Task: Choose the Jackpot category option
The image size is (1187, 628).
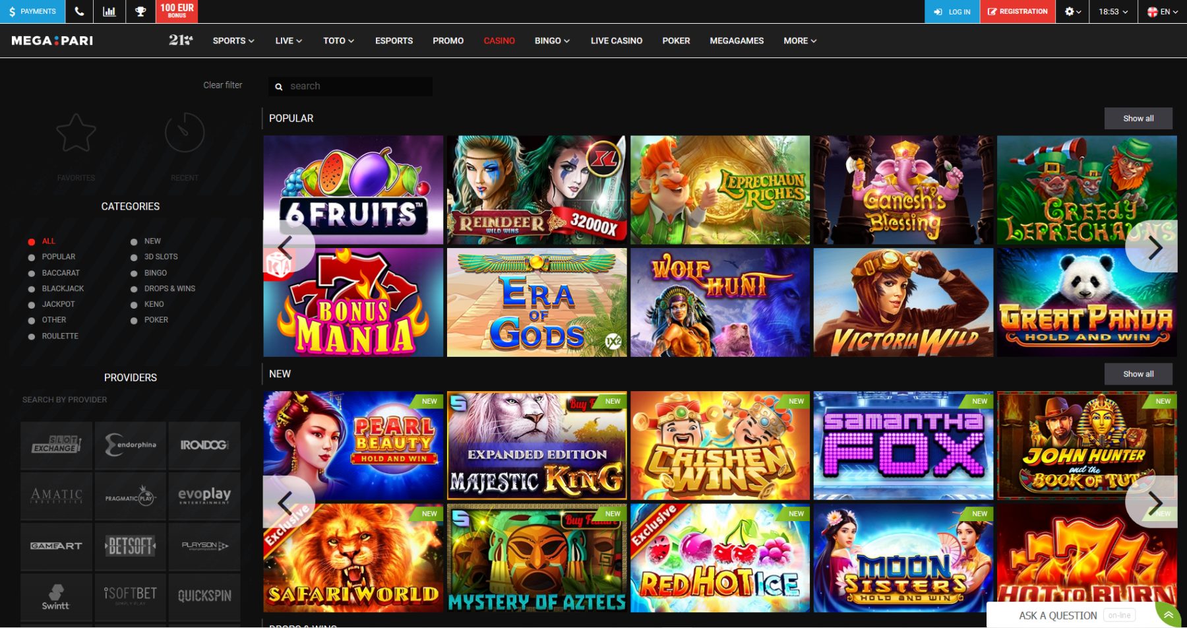Action: [31, 305]
